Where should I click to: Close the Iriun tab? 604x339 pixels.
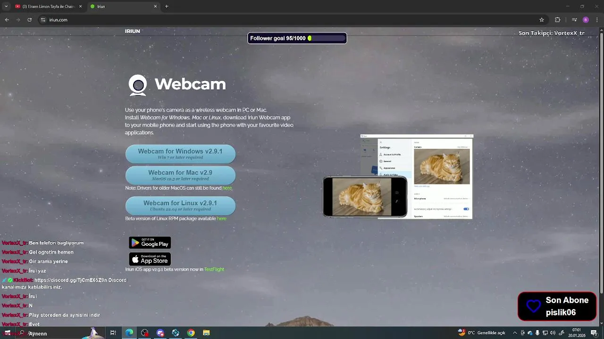[x=155, y=7]
